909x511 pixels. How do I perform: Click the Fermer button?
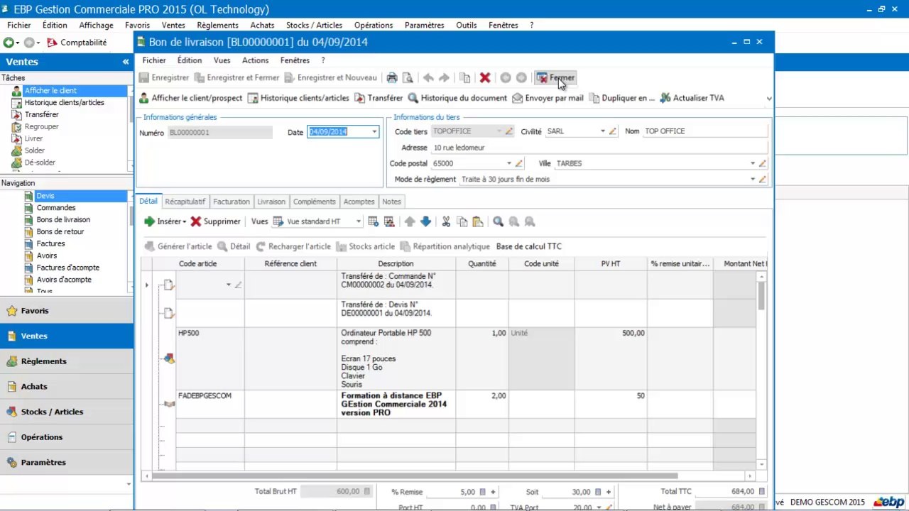pyautogui.click(x=556, y=78)
